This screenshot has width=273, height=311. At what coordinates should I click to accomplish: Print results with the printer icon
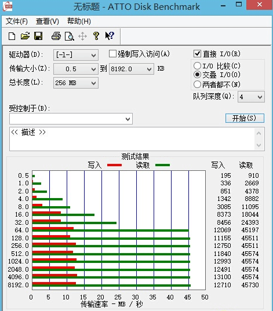pos(56,36)
